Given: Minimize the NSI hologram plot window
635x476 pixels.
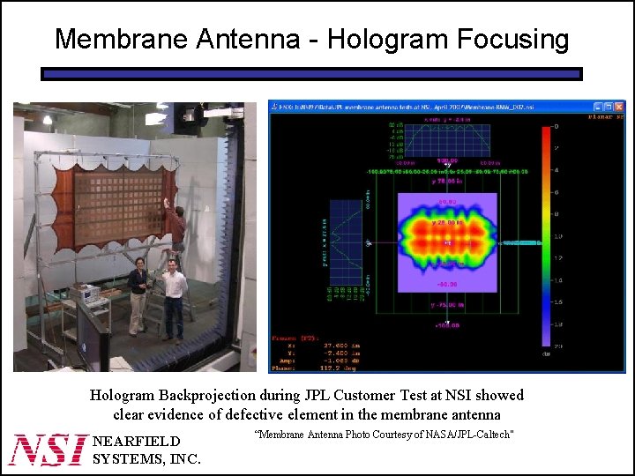Looking at the screenshot, I should 598,107.
